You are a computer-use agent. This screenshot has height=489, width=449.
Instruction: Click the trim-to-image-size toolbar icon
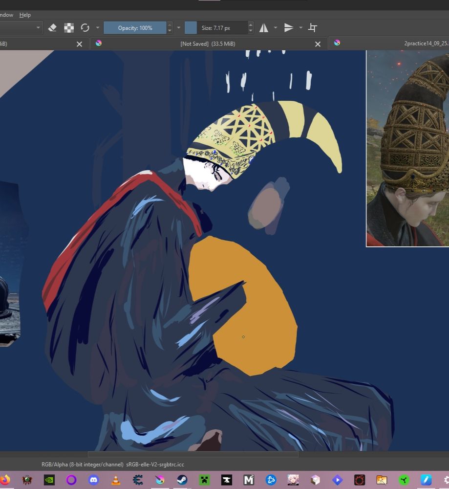[312, 28]
